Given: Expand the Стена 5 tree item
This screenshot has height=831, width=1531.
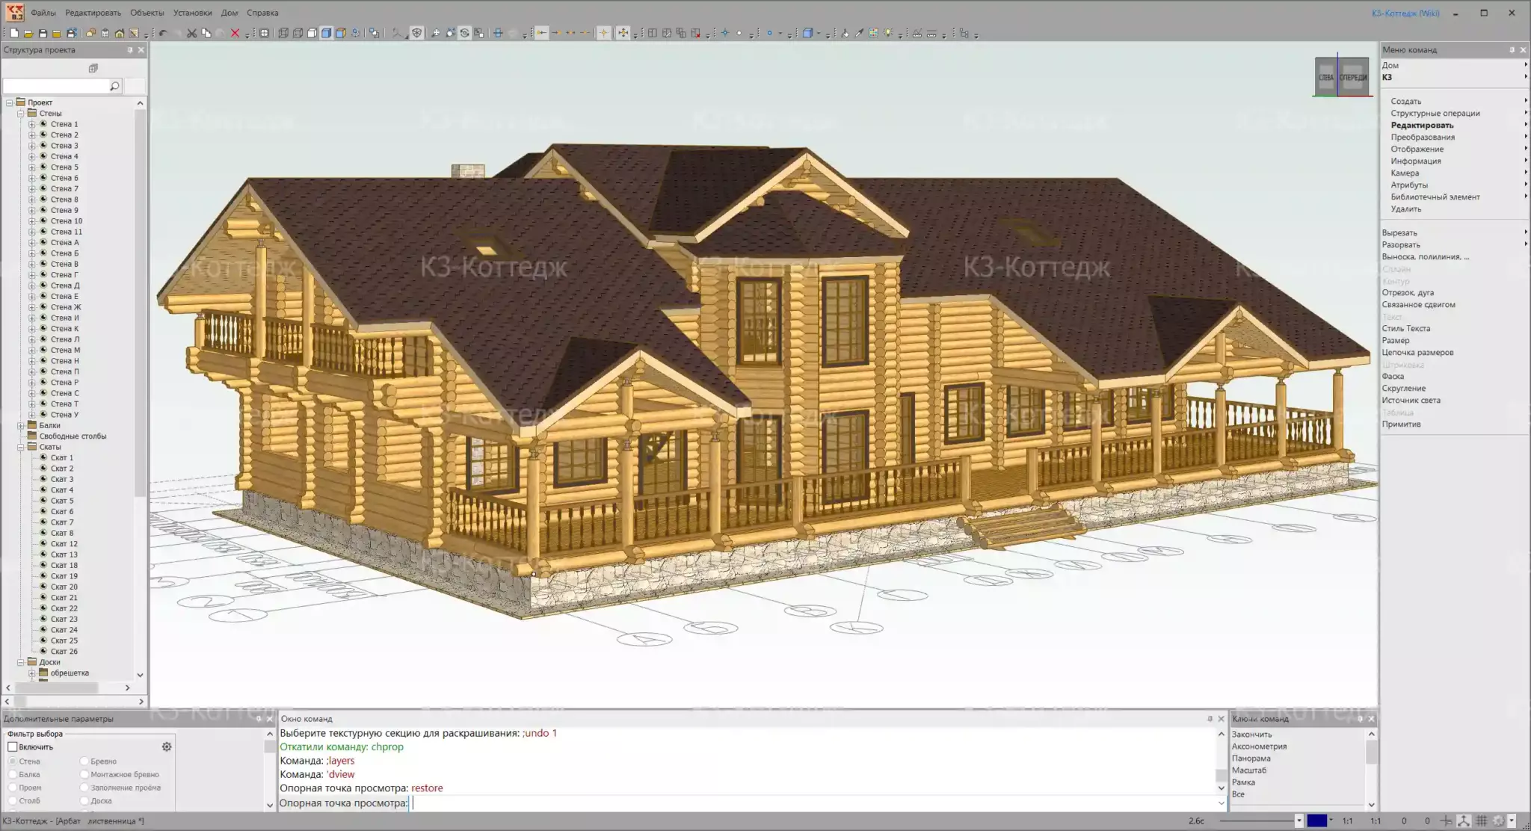Looking at the screenshot, I should (32, 167).
